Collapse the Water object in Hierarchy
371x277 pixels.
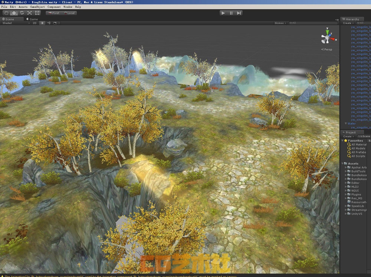coord(346,124)
